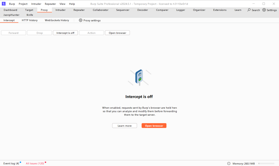Click the Drop button
Viewport: 279px width, 166px height.
tap(40, 33)
